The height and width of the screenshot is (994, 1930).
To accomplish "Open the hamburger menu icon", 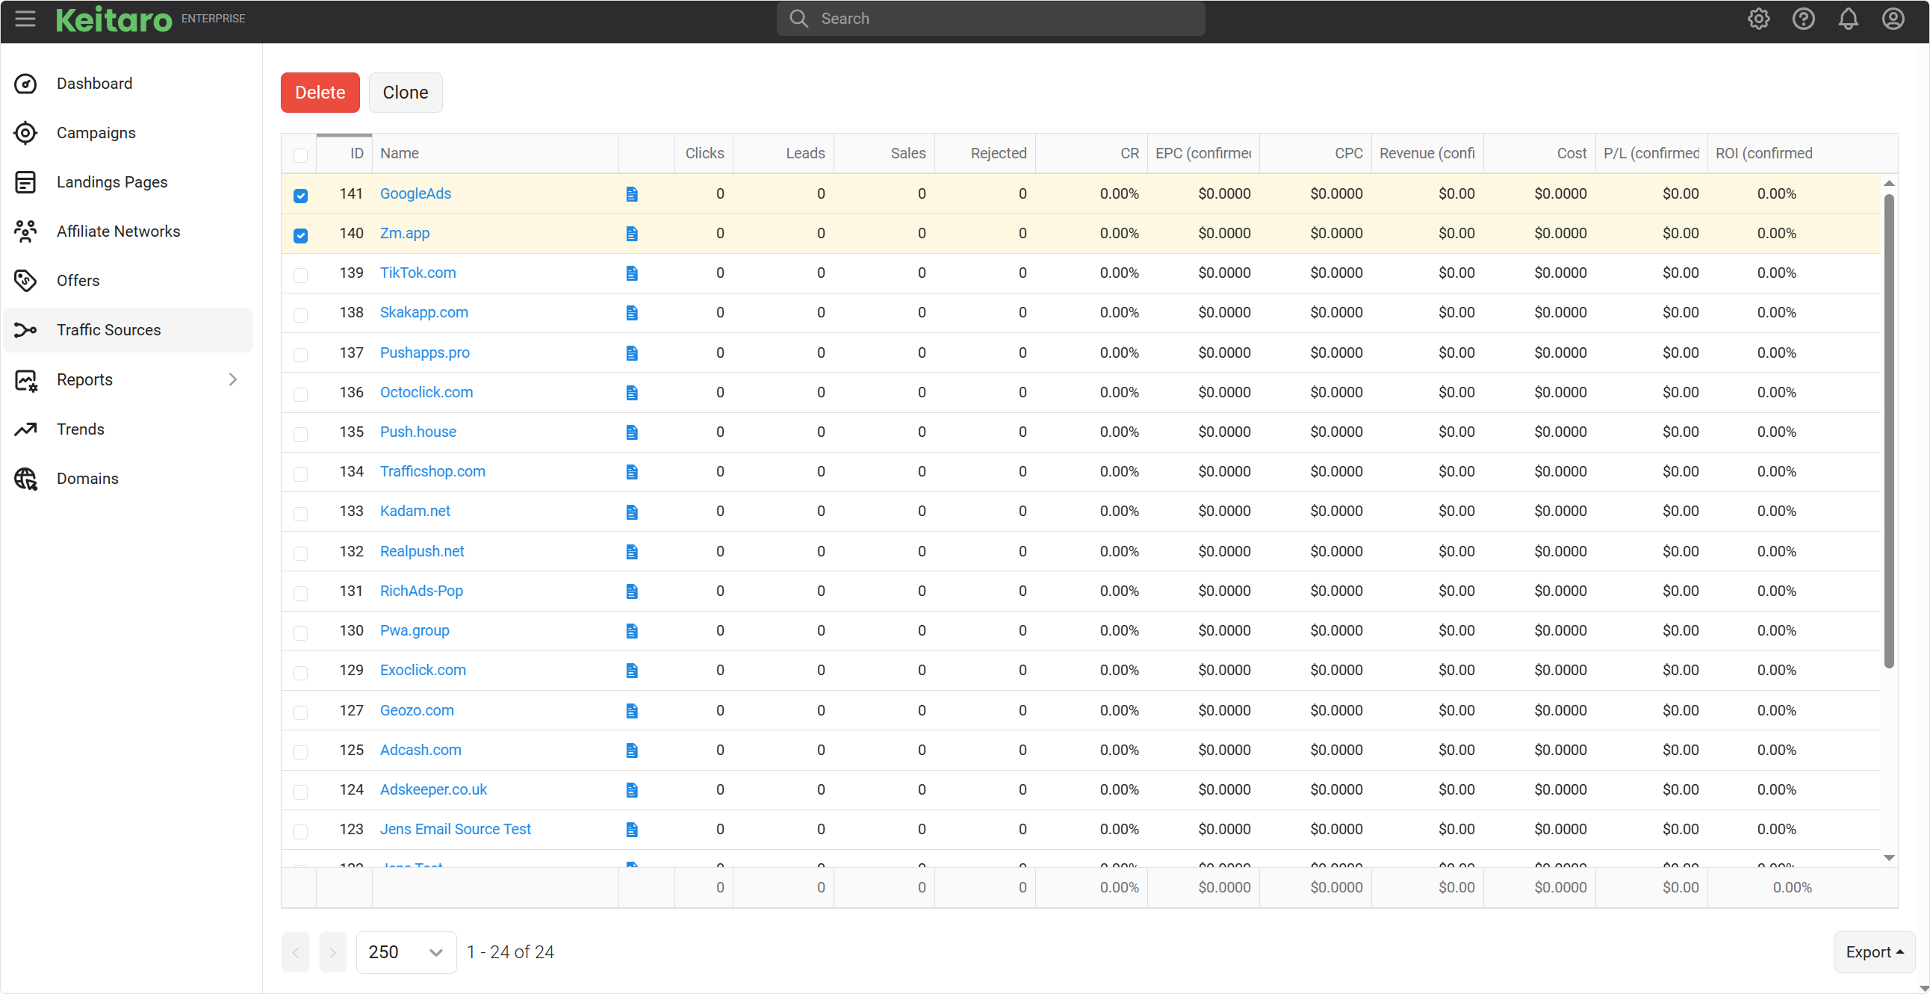I will pos(25,19).
